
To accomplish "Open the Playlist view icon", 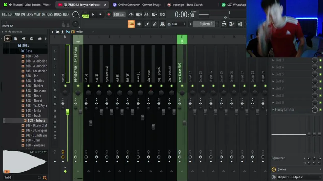I will [x=224, y=24].
